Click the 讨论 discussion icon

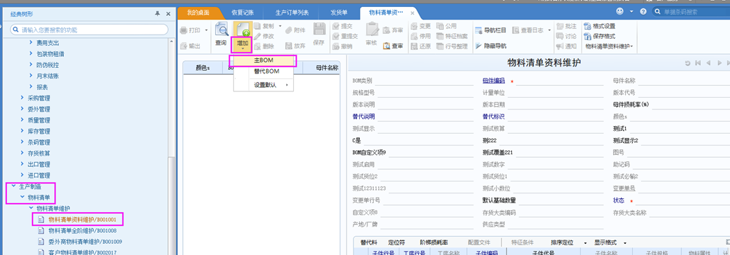pos(560,36)
